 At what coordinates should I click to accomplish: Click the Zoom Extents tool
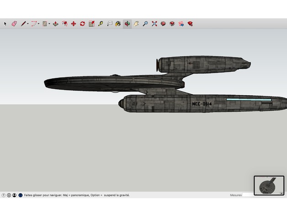pos(154,24)
